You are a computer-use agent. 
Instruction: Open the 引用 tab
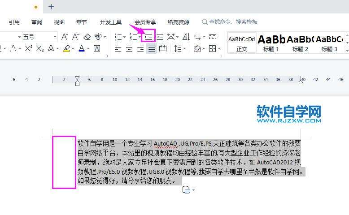14,22
